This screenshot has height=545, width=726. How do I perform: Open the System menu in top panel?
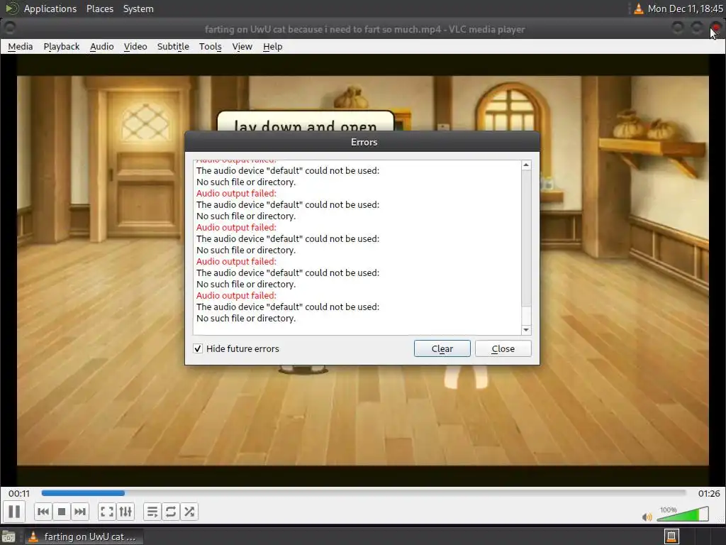[138, 9]
